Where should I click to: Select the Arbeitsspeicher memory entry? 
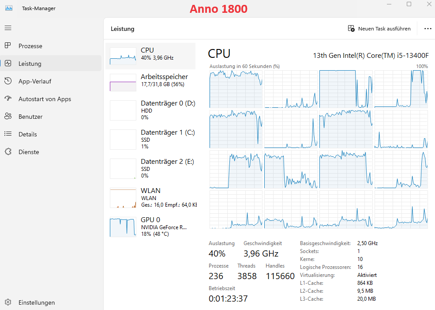[150, 82]
